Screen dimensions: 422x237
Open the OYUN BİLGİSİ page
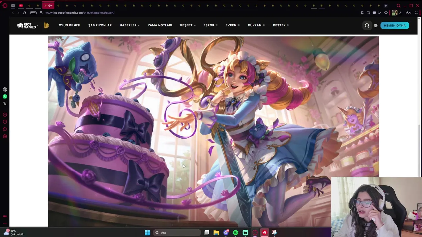click(x=70, y=25)
